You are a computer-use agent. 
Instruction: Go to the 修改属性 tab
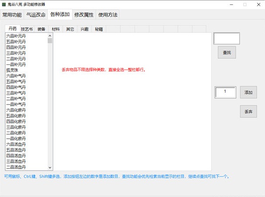point(84,15)
